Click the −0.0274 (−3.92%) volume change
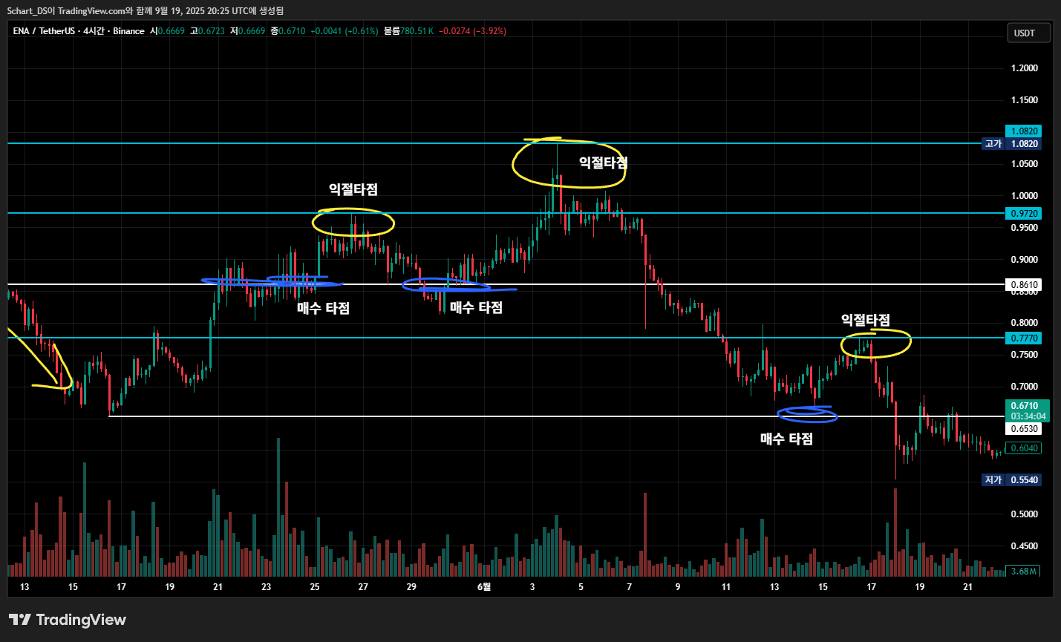The width and height of the screenshot is (1061, 642). tap(472, 31)
